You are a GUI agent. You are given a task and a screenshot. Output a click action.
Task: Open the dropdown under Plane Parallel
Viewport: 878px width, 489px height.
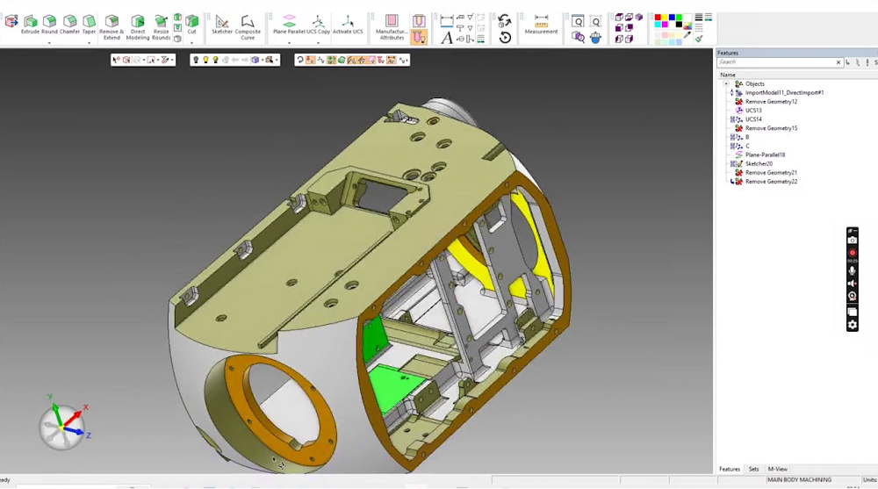288,42
